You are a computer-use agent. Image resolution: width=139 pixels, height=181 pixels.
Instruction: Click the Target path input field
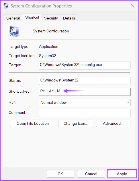[x=85, y=65]
